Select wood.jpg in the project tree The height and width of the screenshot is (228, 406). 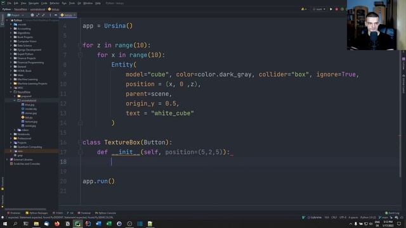[29, 125]
